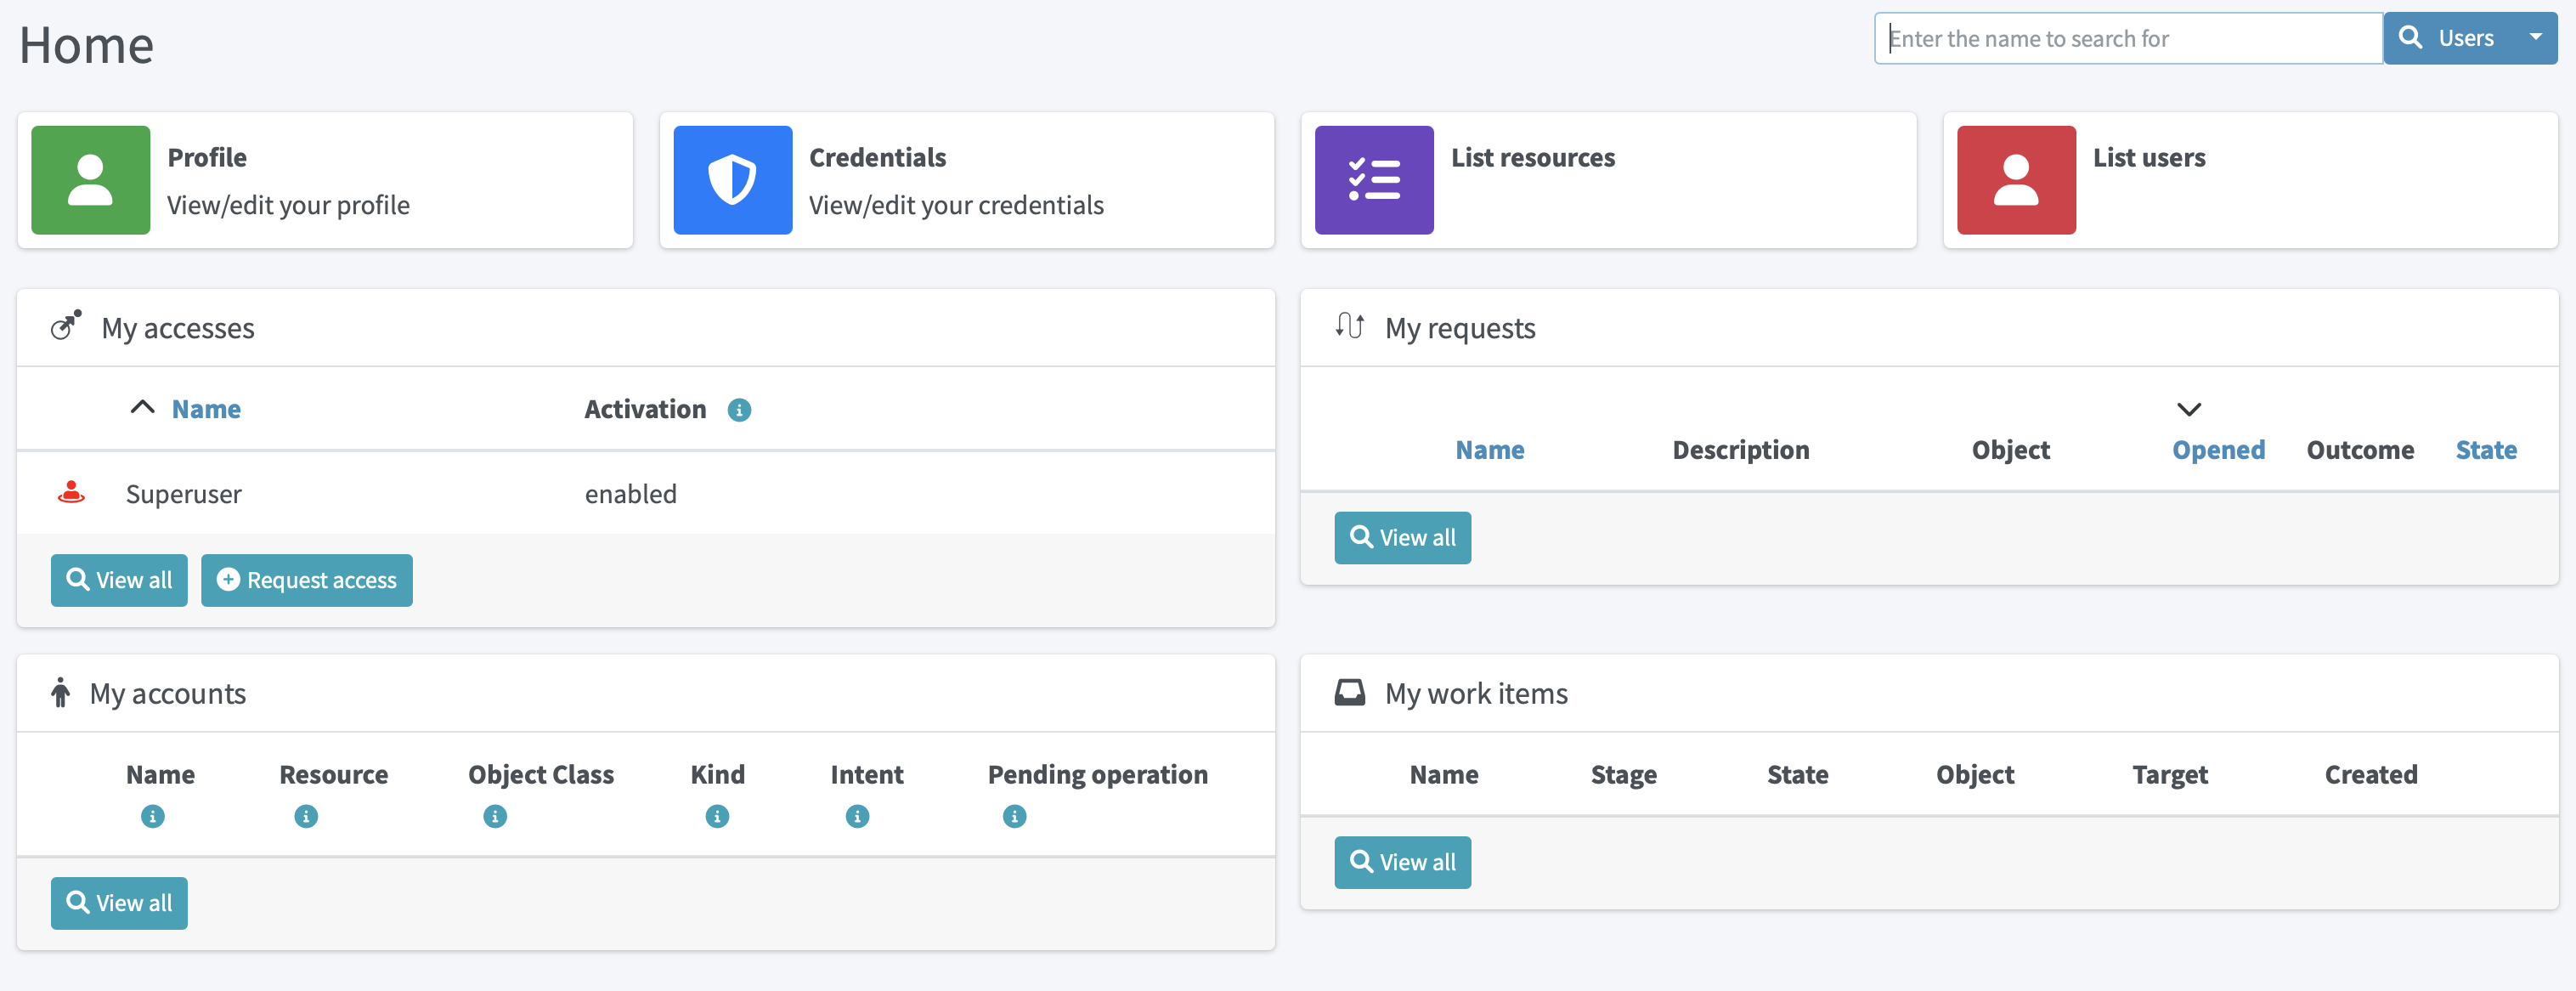Click the red List users icon
The width and height of the screenshot is (2576, 991).
tap(2015, 180)
